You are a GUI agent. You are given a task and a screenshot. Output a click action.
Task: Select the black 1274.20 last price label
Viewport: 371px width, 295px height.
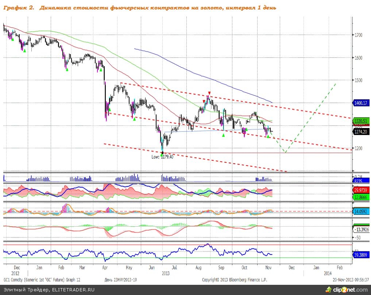pyautogui.click(x=361, y=132)
